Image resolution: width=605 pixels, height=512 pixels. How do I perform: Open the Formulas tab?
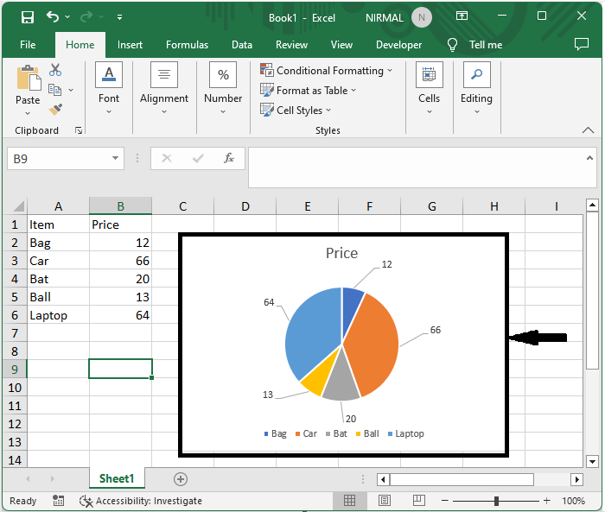[x=188, y=45]
